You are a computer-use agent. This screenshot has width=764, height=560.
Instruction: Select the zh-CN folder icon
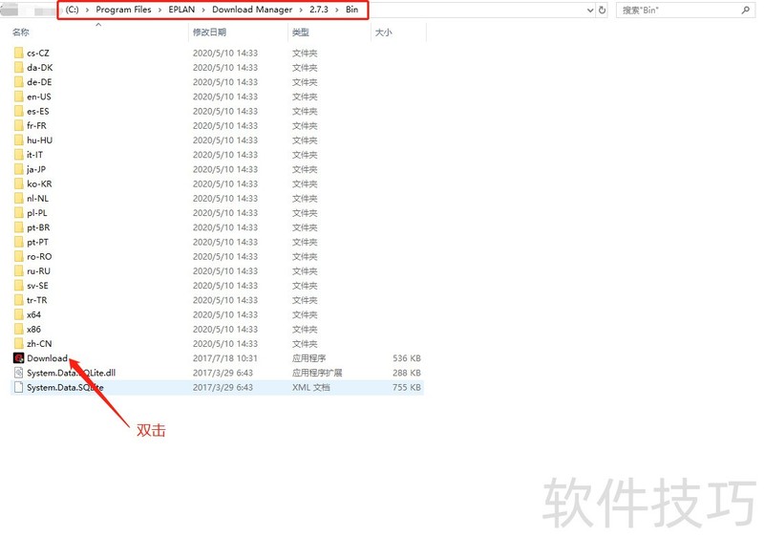18,344
